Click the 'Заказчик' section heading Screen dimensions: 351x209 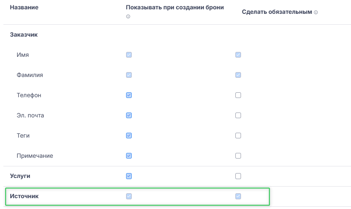(x=24, y=35)
